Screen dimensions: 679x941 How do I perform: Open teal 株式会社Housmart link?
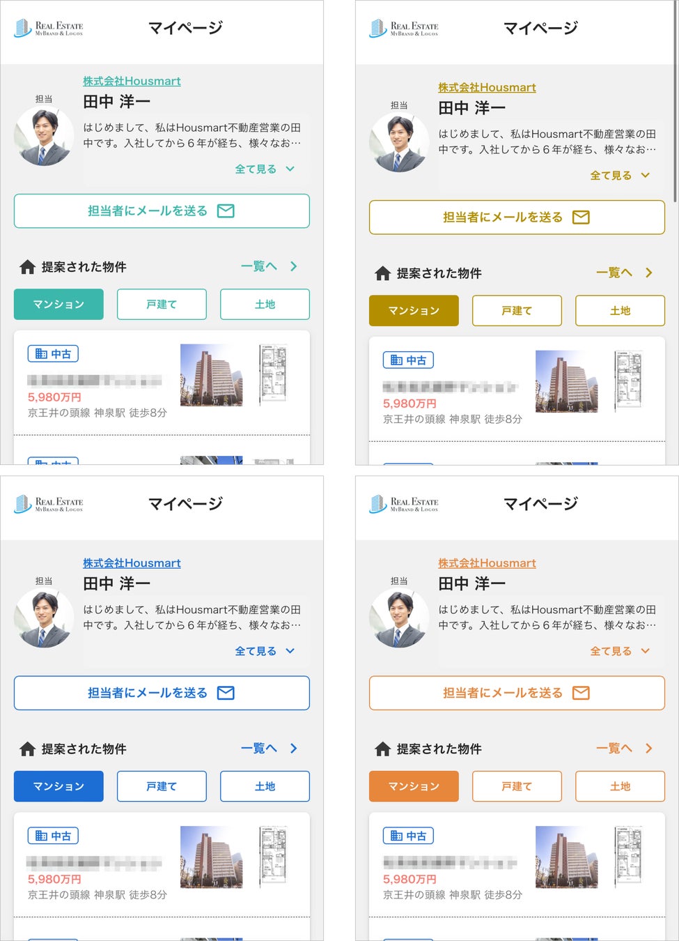(132, 81)
